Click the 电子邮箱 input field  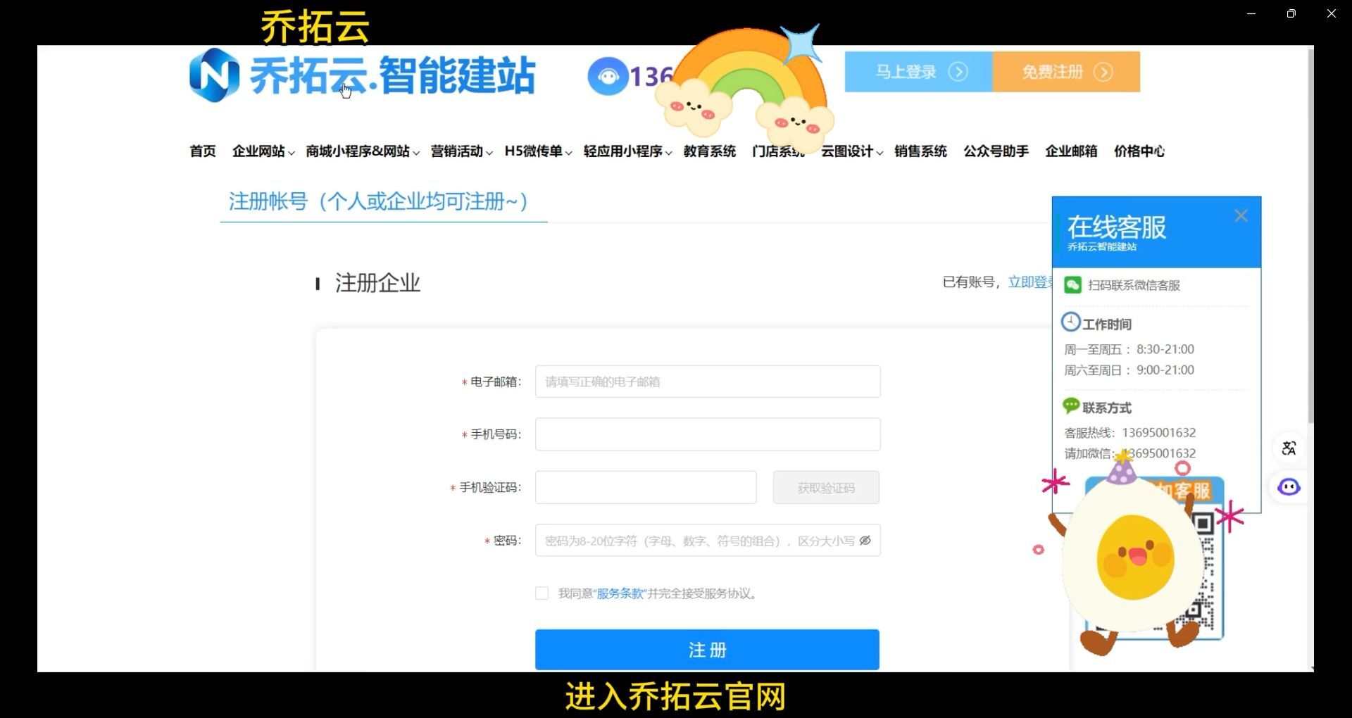tap(708, 382)
